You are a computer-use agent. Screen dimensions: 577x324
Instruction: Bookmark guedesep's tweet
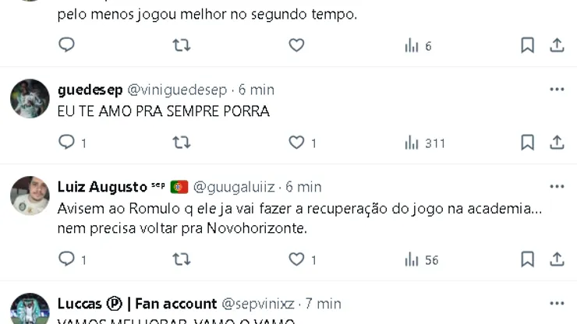click(x=527, y=143)
